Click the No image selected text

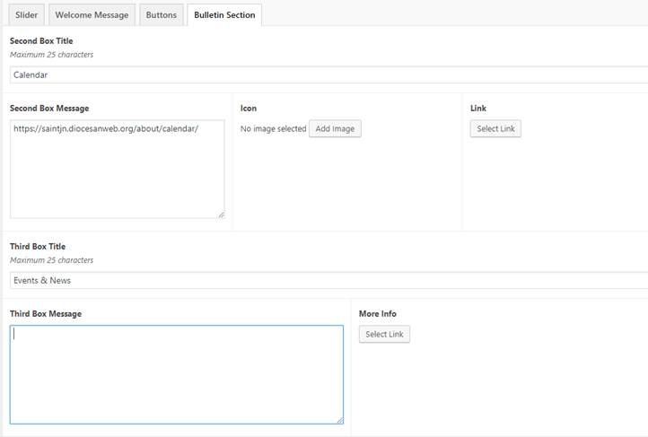[x=274, y=129]
